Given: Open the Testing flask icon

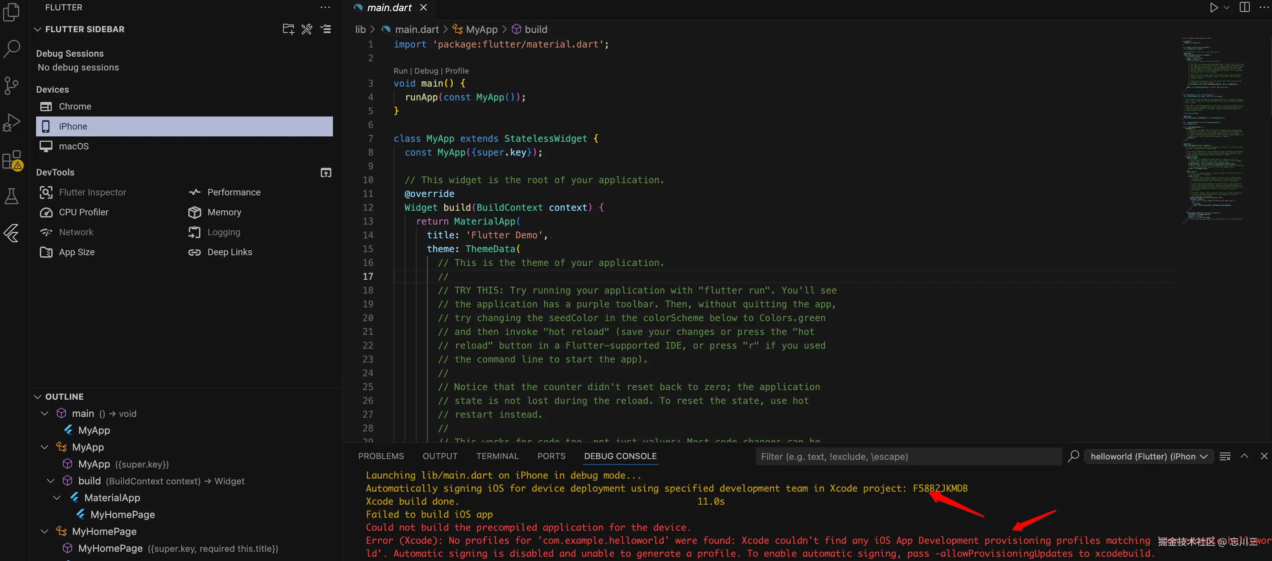Looking at the screenshot, I should 12,196.
